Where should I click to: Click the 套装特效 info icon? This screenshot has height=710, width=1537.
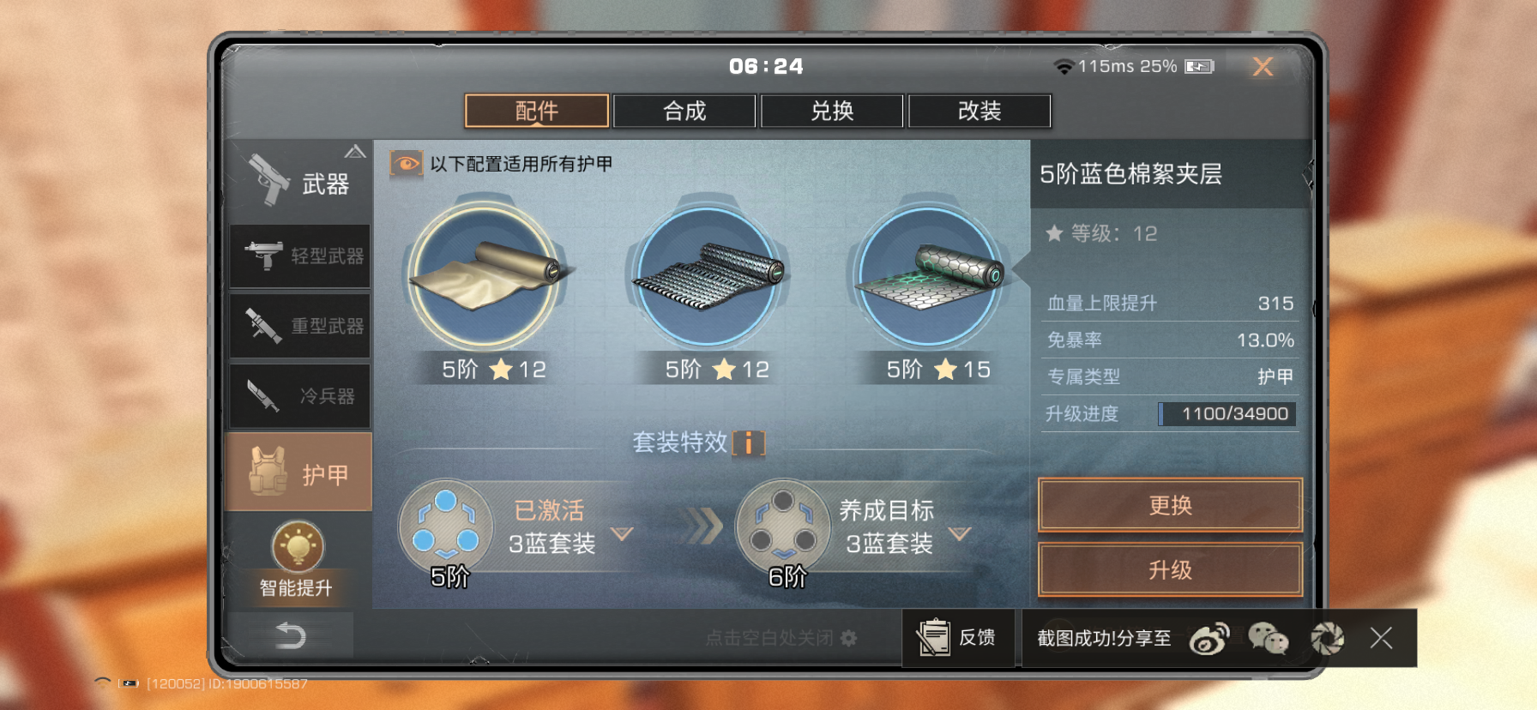tap(749, 443)
